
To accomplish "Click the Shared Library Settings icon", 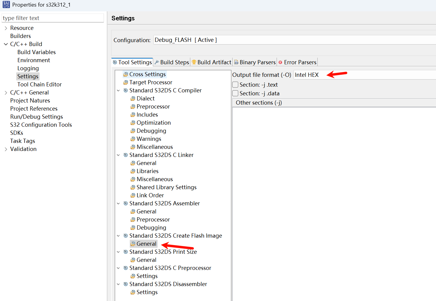I will point(133,187).
